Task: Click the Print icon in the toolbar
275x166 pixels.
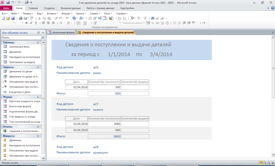Action: click(x=21, y=18)
